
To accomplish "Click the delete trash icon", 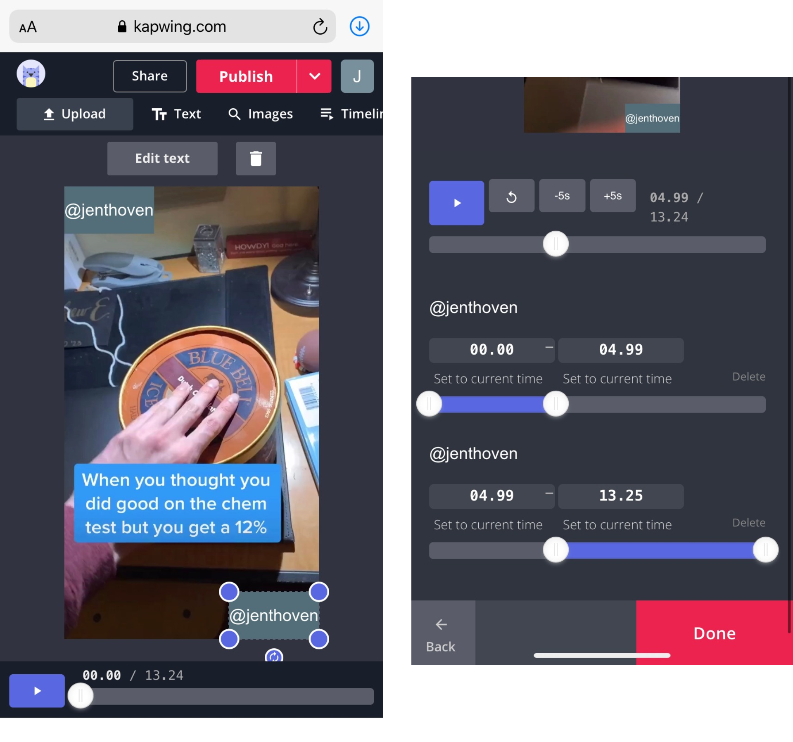I will point(255,158).
